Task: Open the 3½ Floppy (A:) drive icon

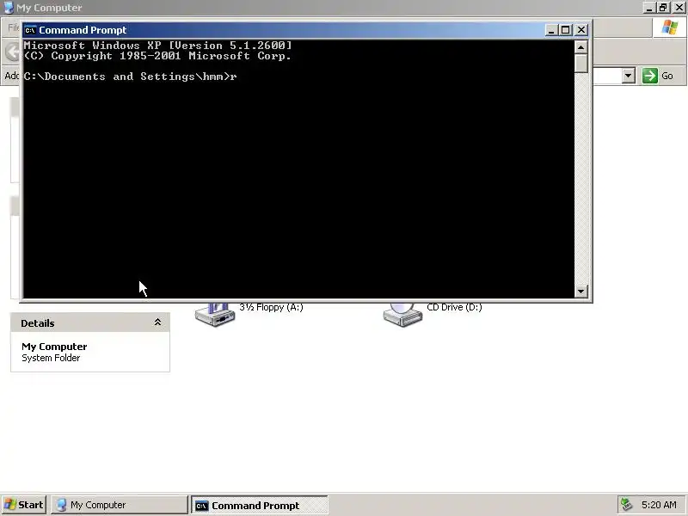Action: pyautogui.click(x=215, y=314)
